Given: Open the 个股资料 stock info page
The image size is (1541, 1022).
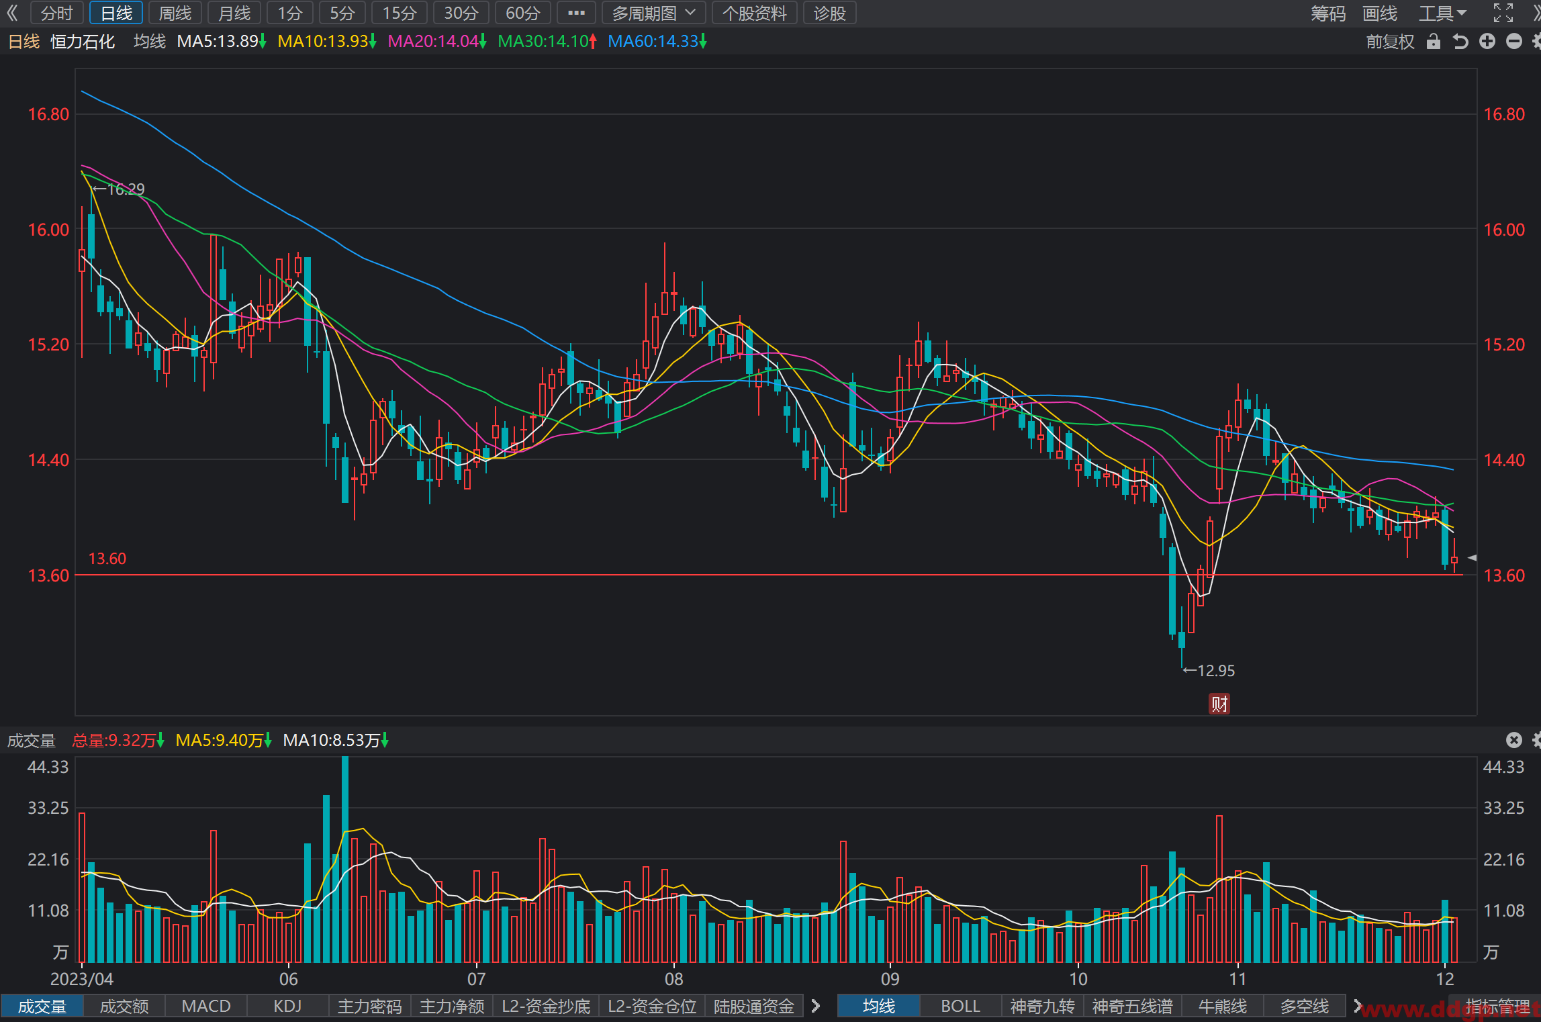Looking at the screenshot, I should pos(754,13).
